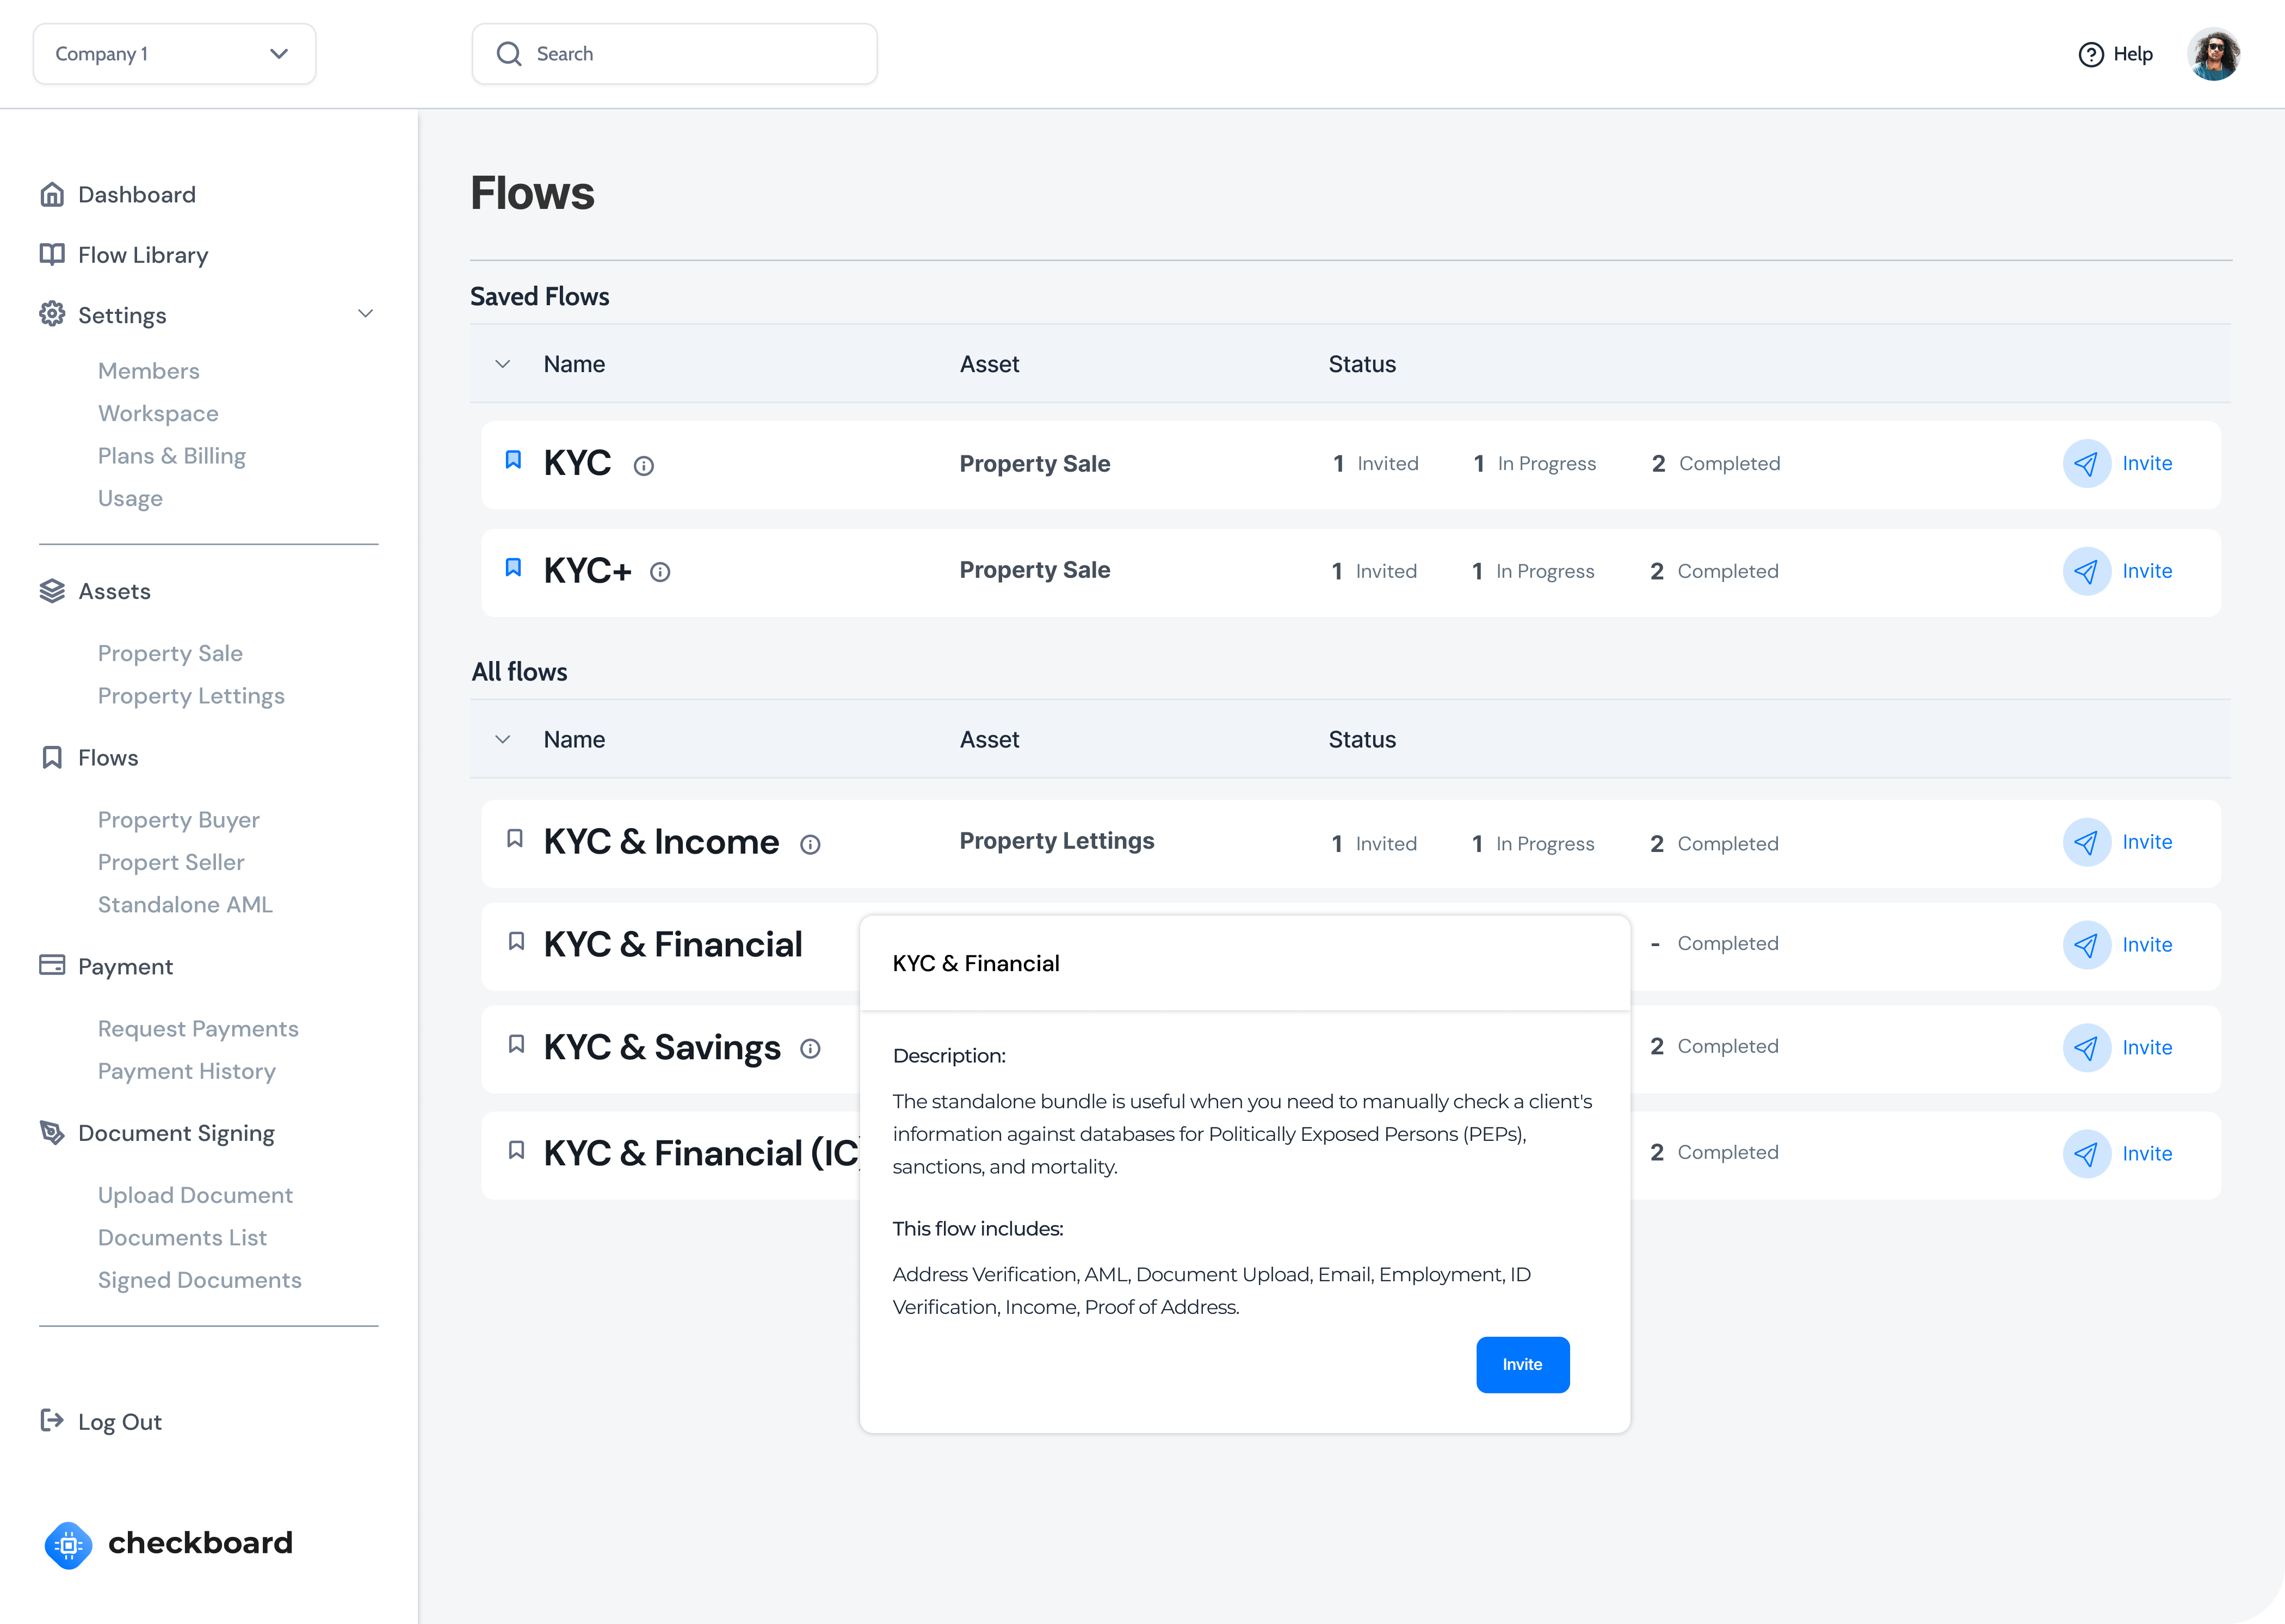The image size is (2285, 1624).
Task: Click info icon next to KYC & Savings
Action: click(810, 1048)
